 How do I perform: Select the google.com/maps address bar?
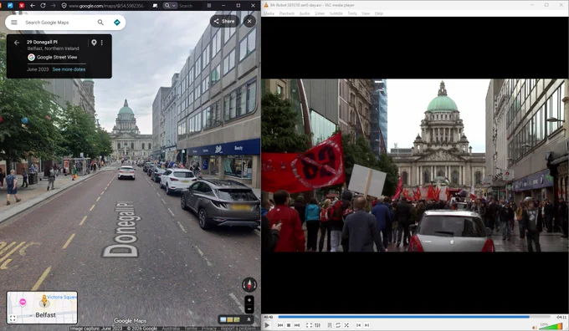click(107, 6)
